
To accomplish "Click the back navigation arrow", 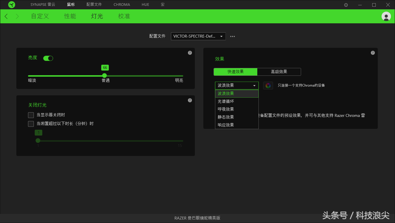I will click(x=6, y=16).
